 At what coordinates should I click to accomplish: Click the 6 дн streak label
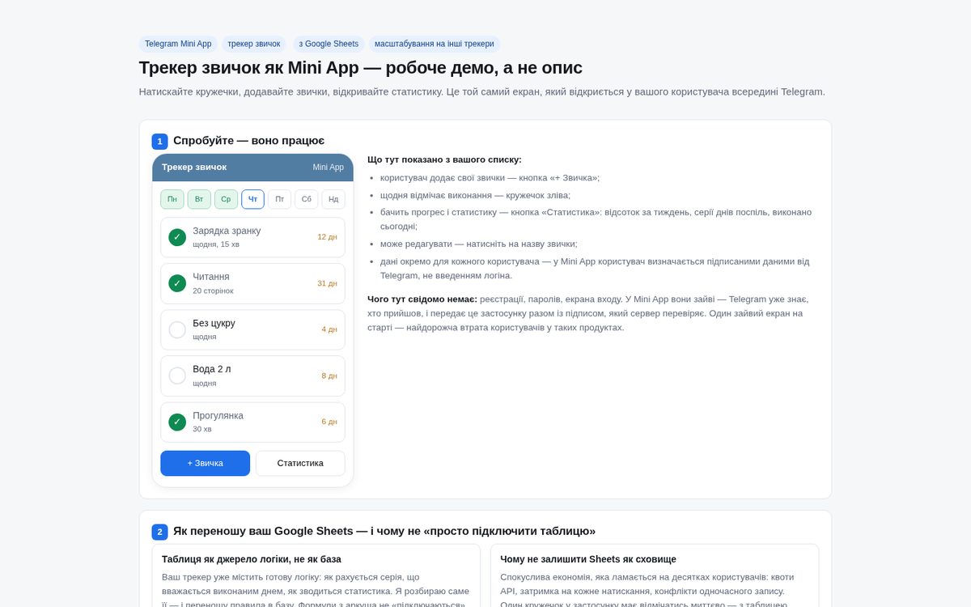click(x=329, y=422)
